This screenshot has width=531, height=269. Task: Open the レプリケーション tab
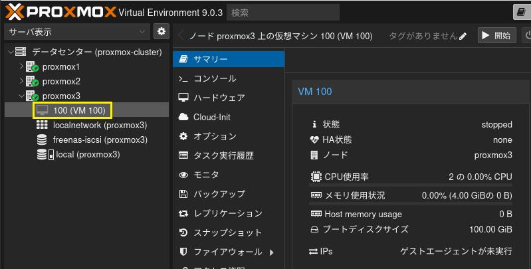(229, 213)
